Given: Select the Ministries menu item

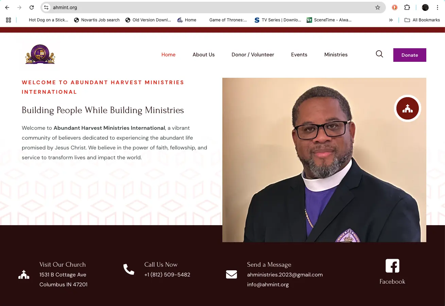Looking at the screenshot, I should [336, 55].
